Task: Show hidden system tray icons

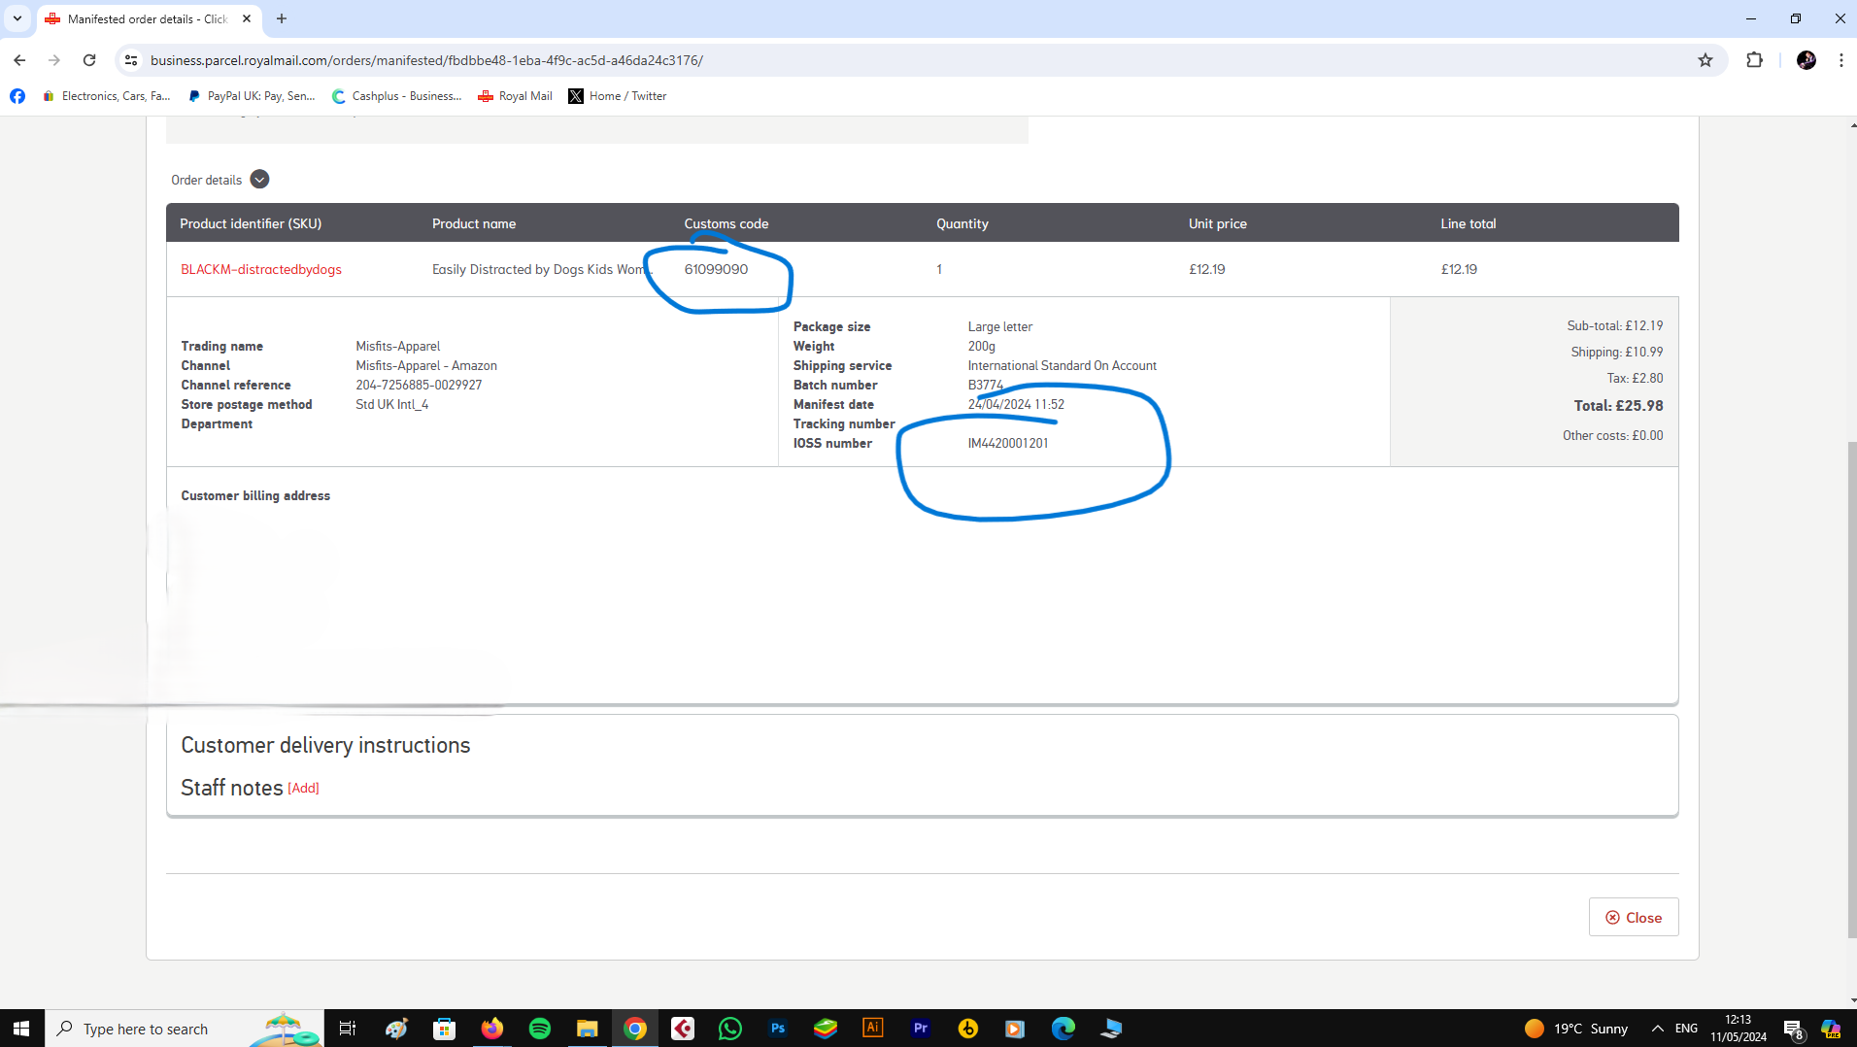Action: coord(1657,1029)
